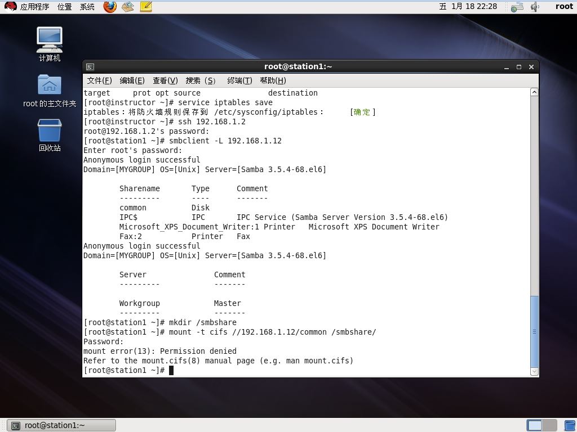Click the Red Hat logo icon
Viewport: 577px width, 432px height.
click(10, 7)
